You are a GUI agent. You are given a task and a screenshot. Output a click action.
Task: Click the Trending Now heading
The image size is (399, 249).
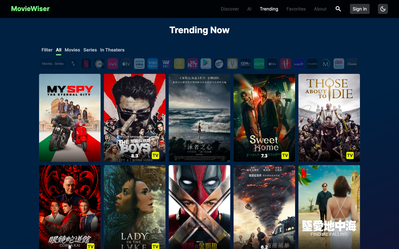pyautogui.click(x=199, y=30)
